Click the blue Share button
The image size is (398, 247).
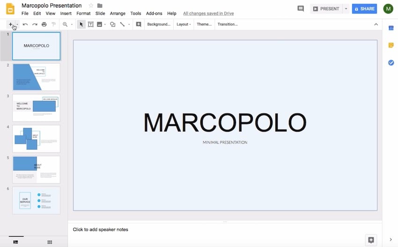(364, 9)
